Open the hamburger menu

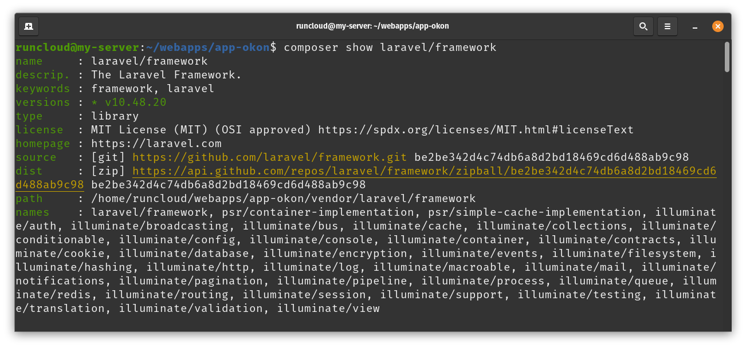point(668,26)
